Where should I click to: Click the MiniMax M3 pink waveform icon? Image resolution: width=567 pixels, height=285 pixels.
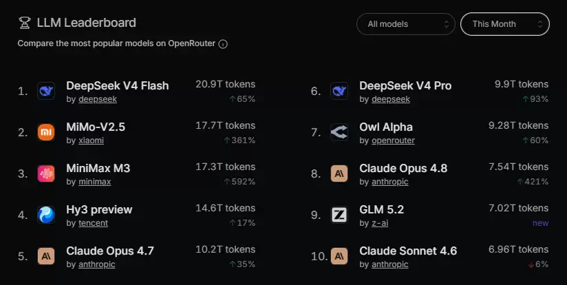click(46, 173)
